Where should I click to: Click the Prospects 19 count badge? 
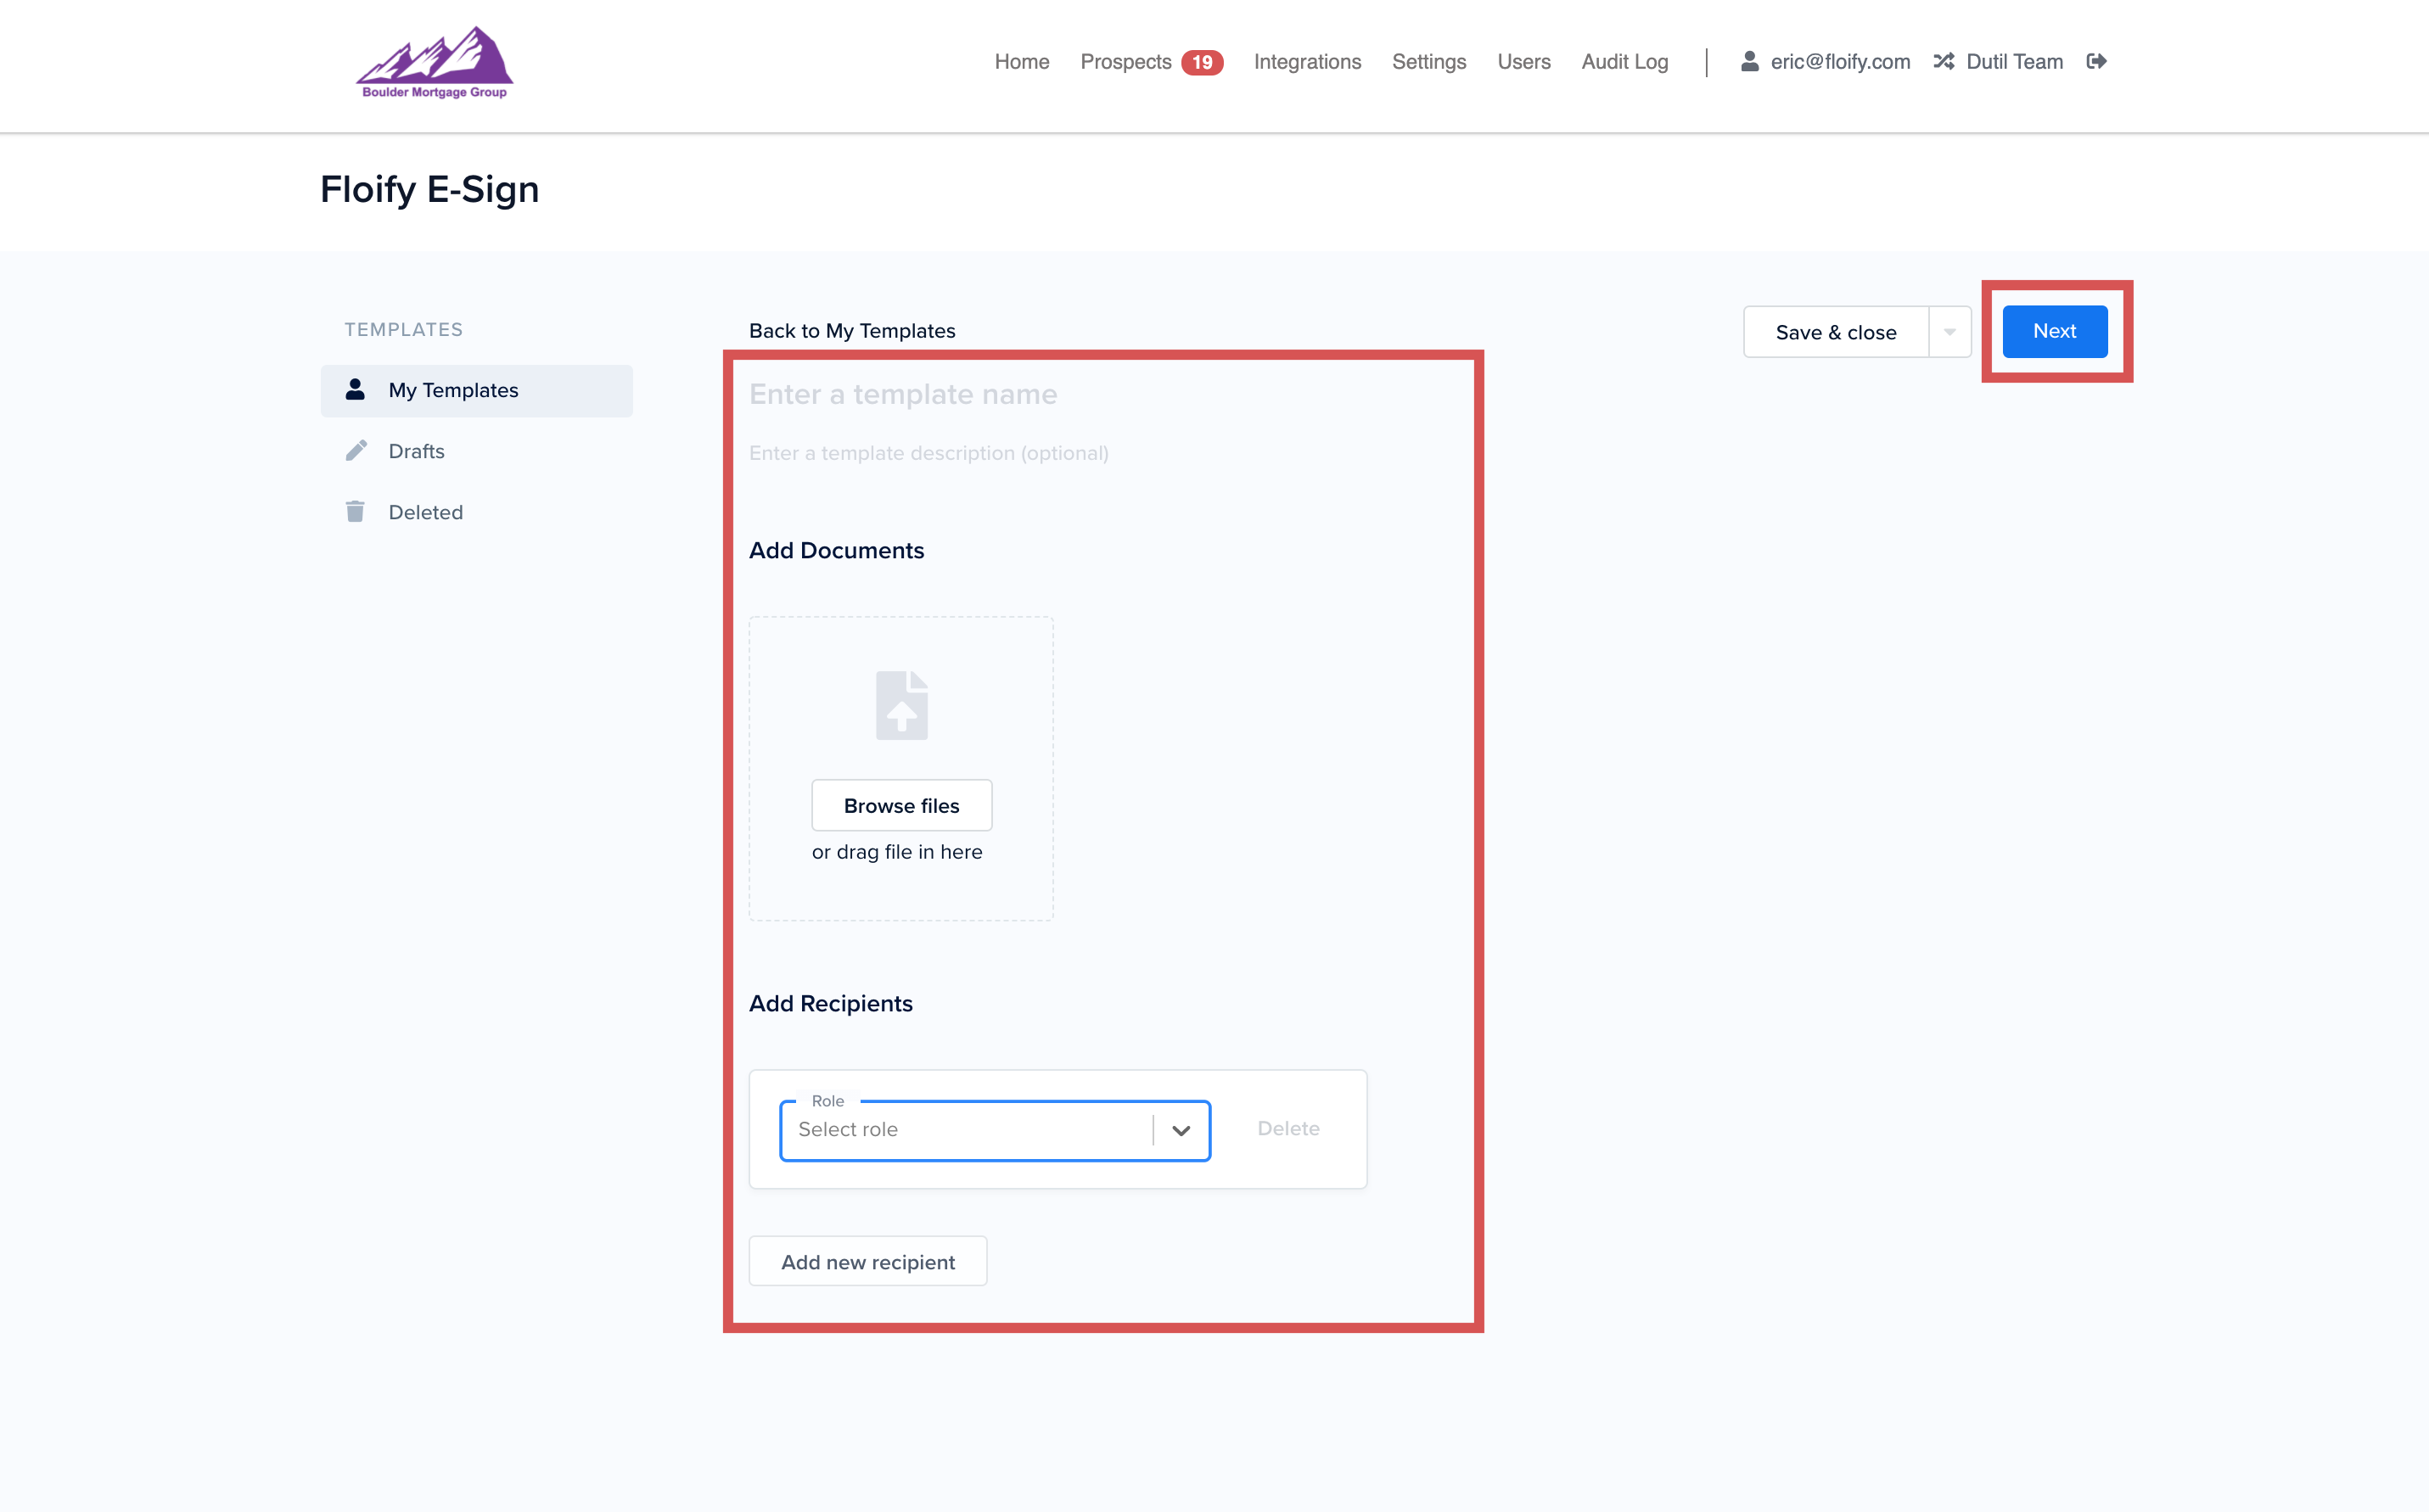1201,62
